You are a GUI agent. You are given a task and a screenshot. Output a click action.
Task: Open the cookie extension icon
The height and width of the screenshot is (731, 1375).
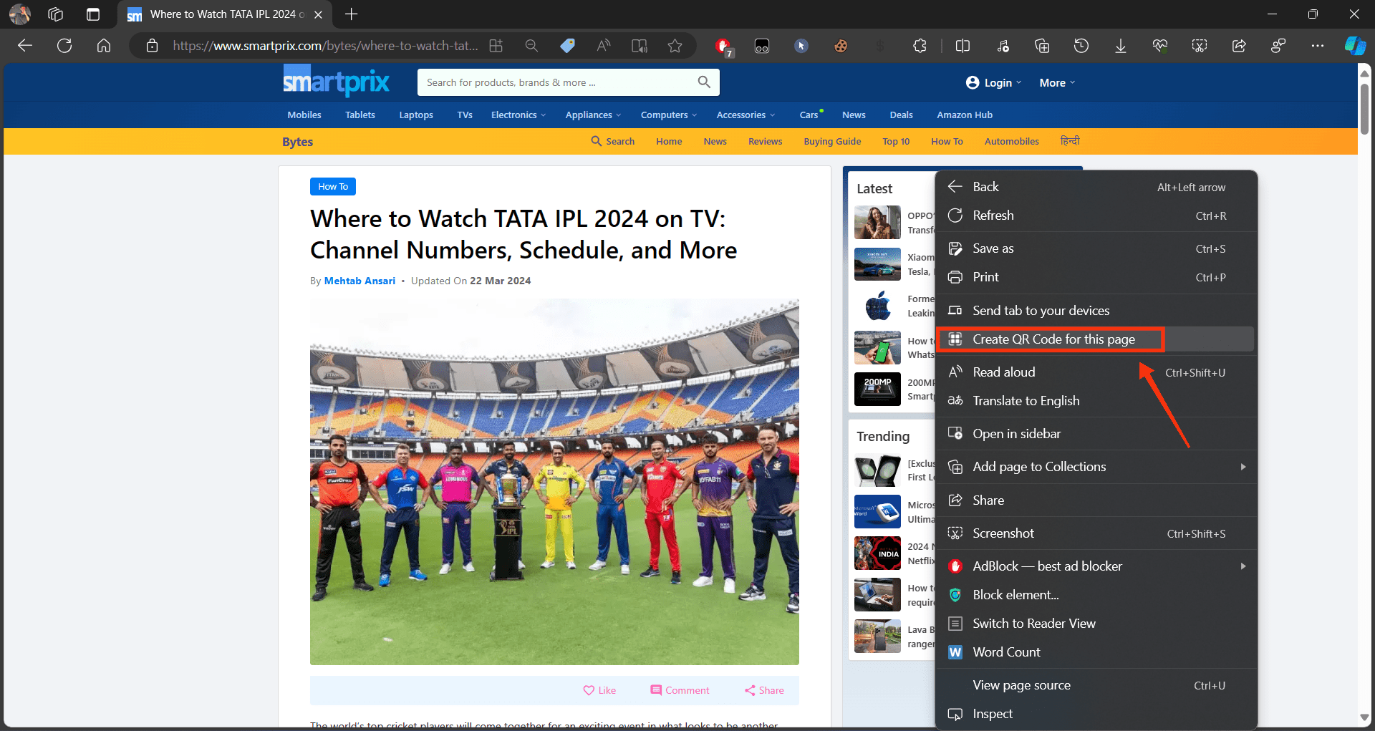(841, 46)
